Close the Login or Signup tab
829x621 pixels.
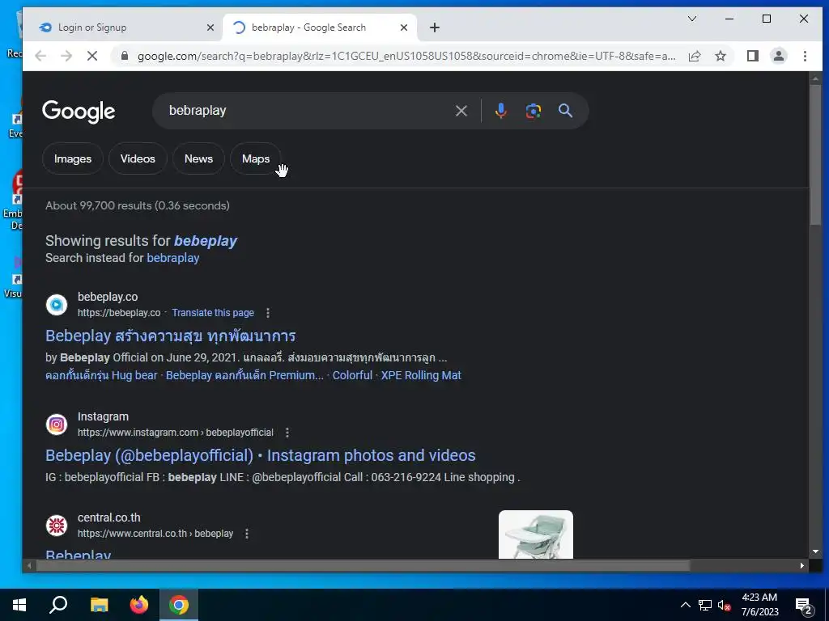[210, 27]
